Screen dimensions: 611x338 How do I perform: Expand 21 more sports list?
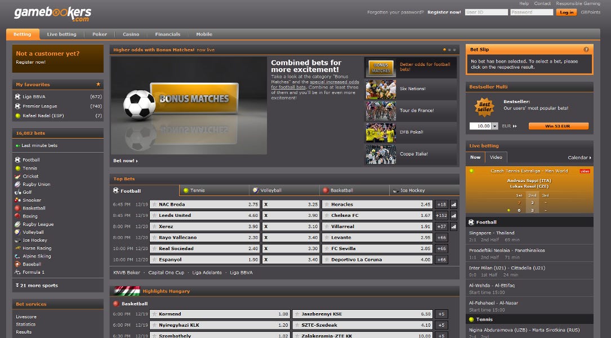[37, 286]
